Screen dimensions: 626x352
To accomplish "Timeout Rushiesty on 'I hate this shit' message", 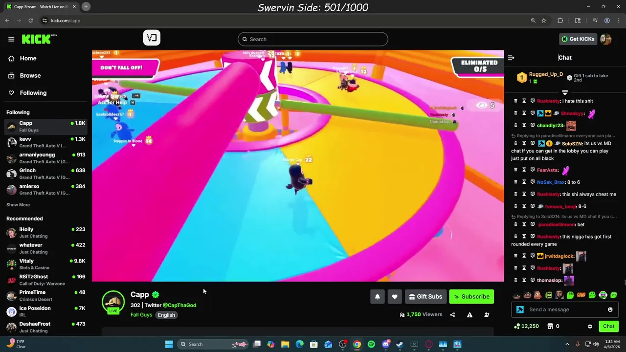I will pos(524,101).
